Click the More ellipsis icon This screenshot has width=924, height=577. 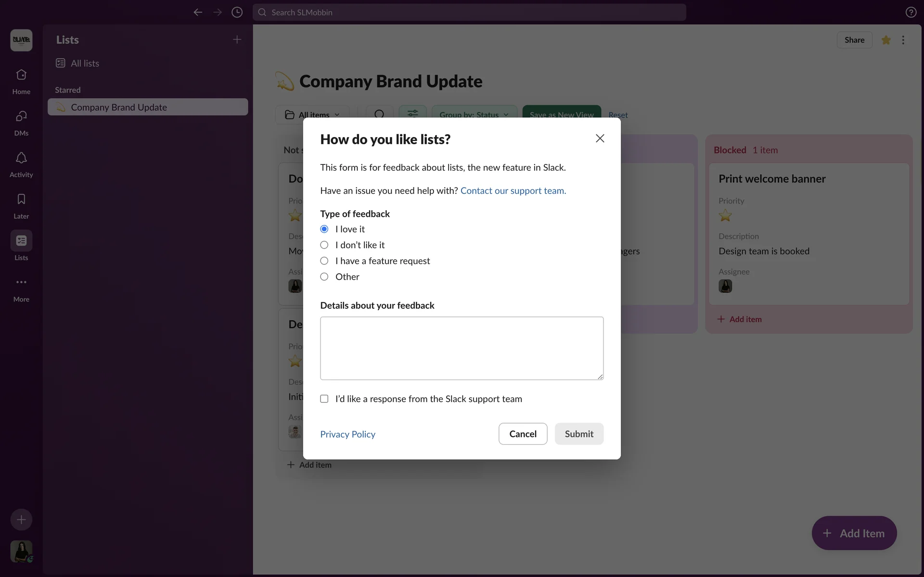(x=21, y=282)
